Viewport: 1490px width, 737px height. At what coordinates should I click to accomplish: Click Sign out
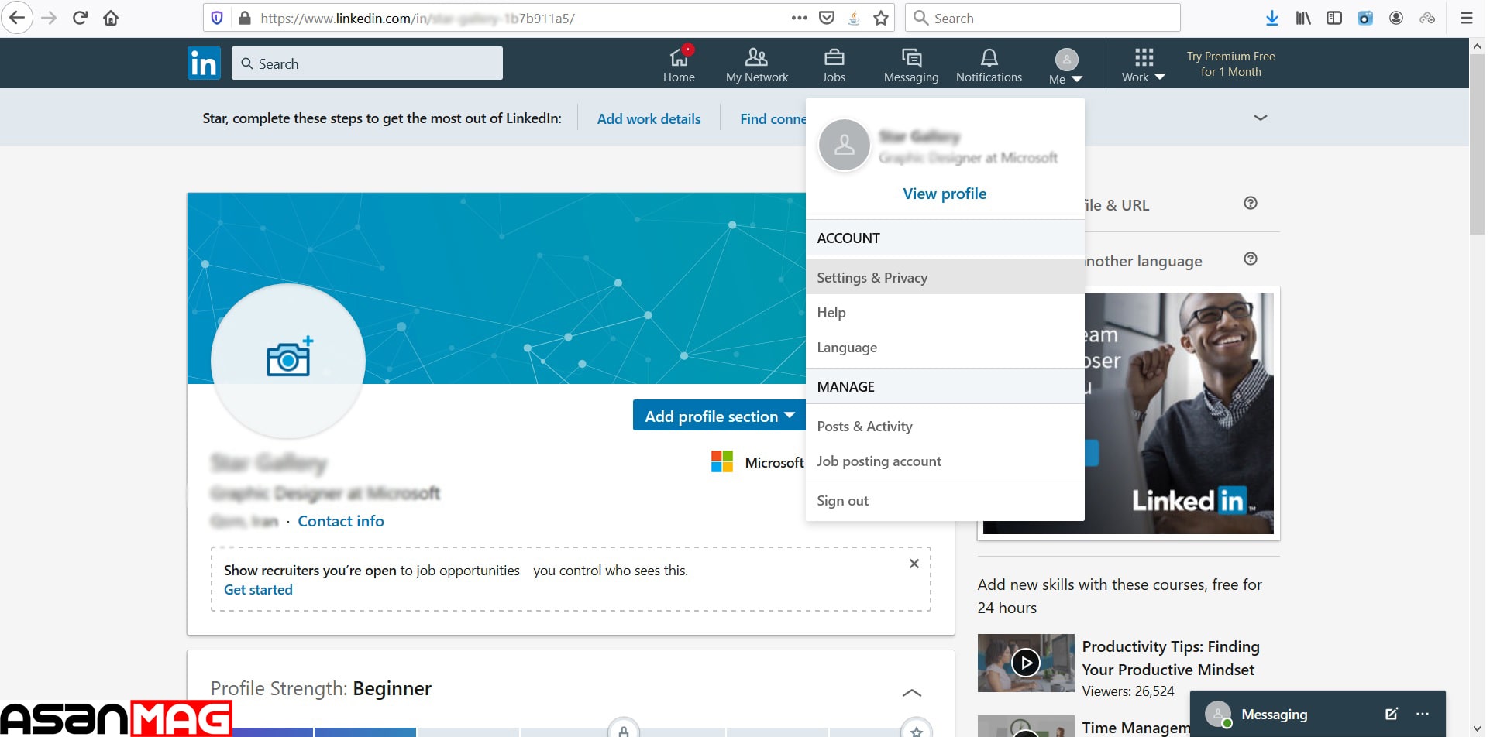click(945, 500)
